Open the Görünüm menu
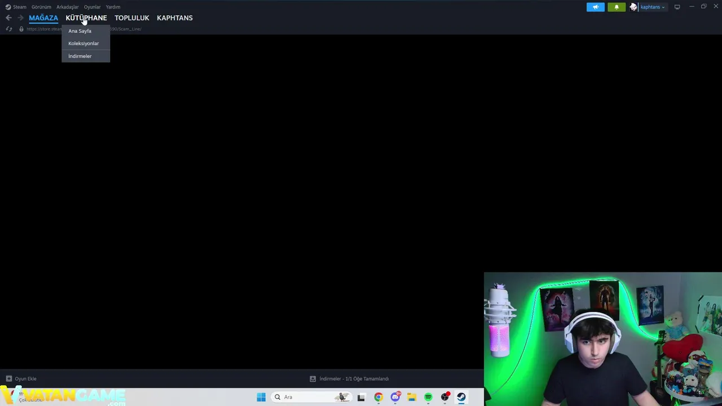The height and width of the screenshot is (406, 722). click(x=41, y=7)
